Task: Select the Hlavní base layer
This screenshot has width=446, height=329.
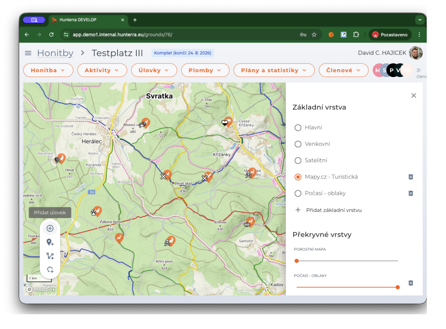Action: (x=298, y=128)
